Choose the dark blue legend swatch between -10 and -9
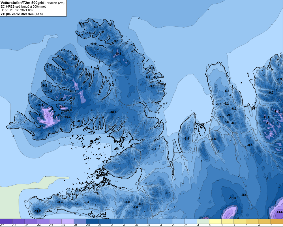283x227 pixels. point(92,221)
